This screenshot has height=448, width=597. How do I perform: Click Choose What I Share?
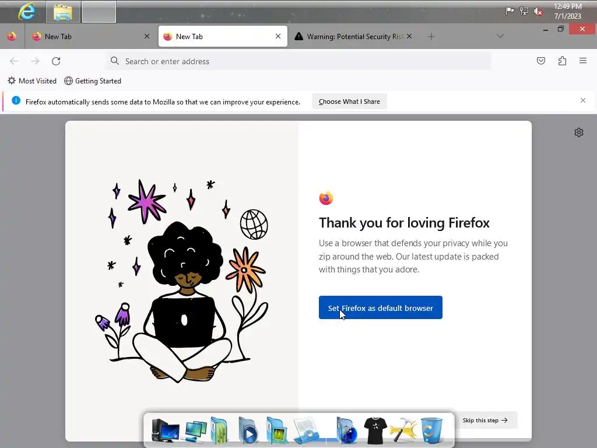pyautogui.click(x=349, y=101)
